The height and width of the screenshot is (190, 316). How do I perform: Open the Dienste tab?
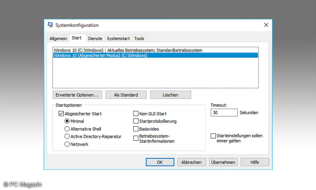(x=95, y=39)
